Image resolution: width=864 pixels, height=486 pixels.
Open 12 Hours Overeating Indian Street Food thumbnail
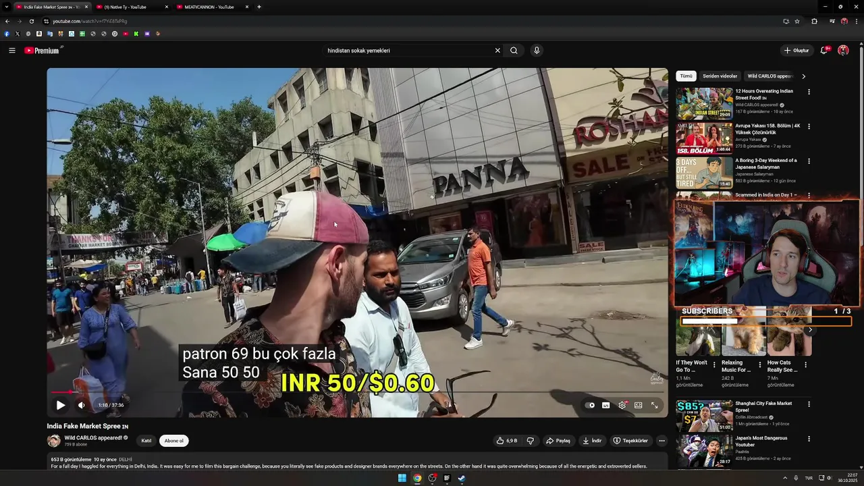tap(704, 103)
